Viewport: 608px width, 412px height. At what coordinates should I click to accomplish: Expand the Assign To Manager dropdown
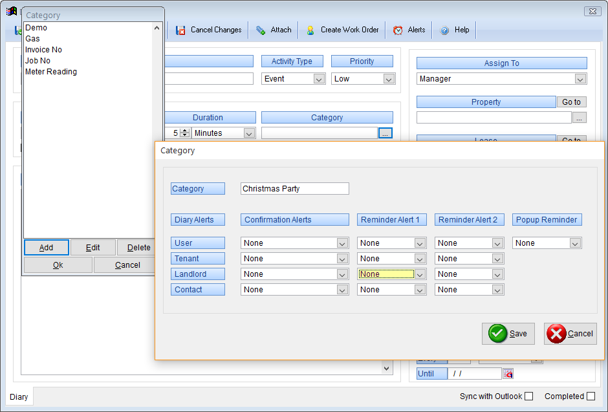pos(580,79)
